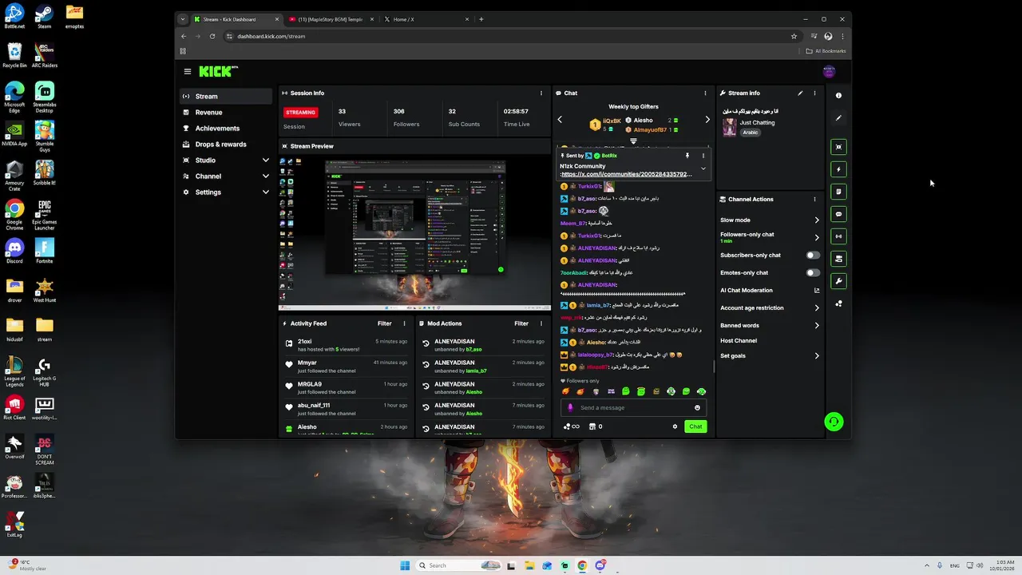Image resolution: width=1022 pixels, height=575 pixels.
Task: Open the emoji picker in chat input
Action: pos(697,408)
